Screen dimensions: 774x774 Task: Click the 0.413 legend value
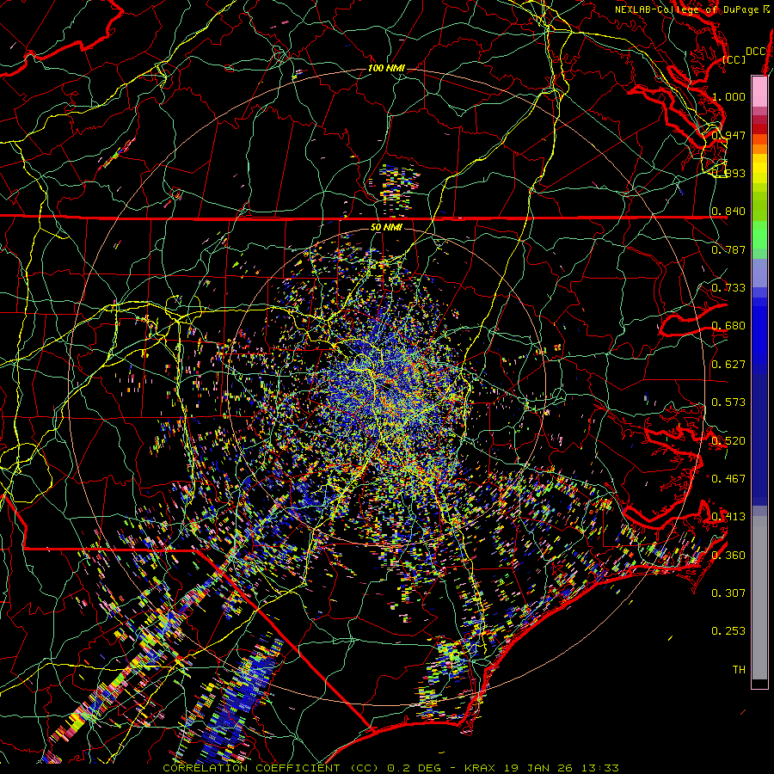(728, 517)
